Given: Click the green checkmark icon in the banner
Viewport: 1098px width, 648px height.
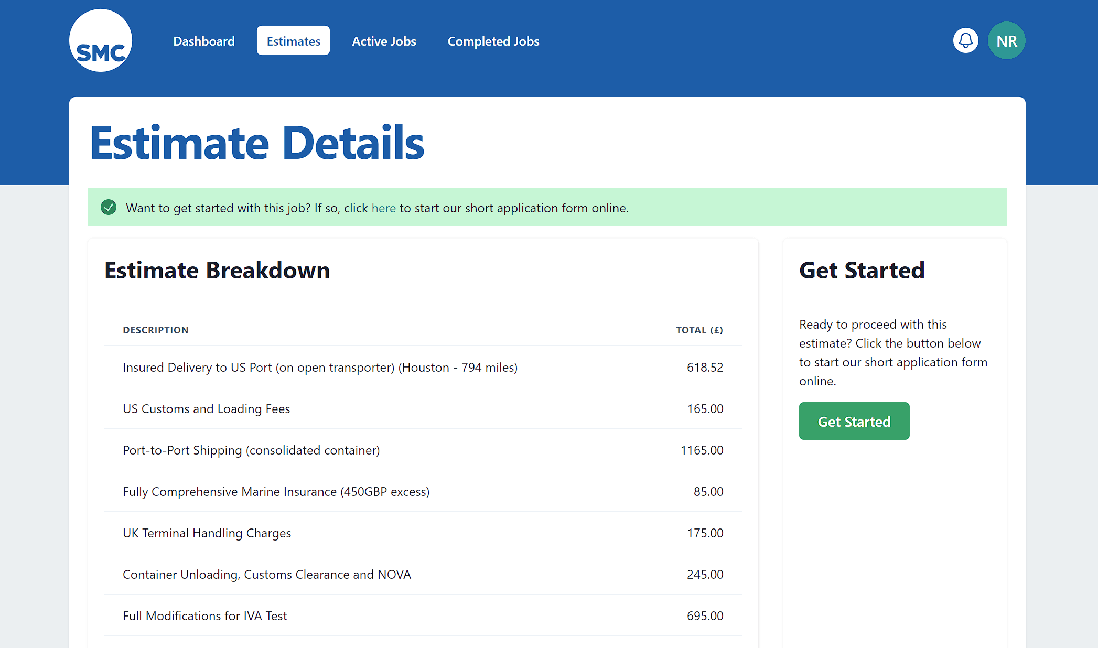Looking at the screenshot, I should pos(109,208).
